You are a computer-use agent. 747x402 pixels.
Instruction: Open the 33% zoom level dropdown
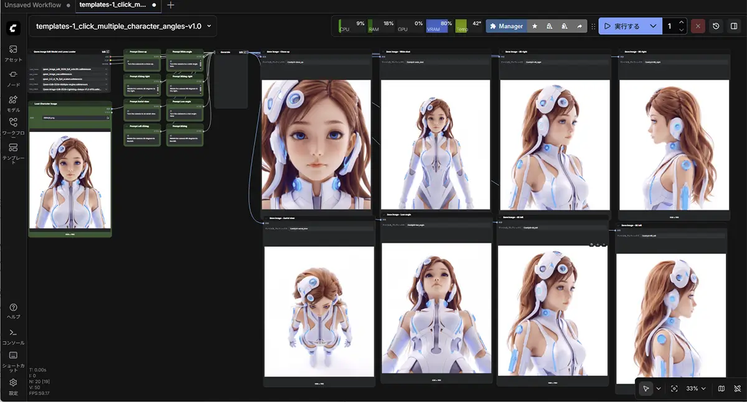[695, 388]
